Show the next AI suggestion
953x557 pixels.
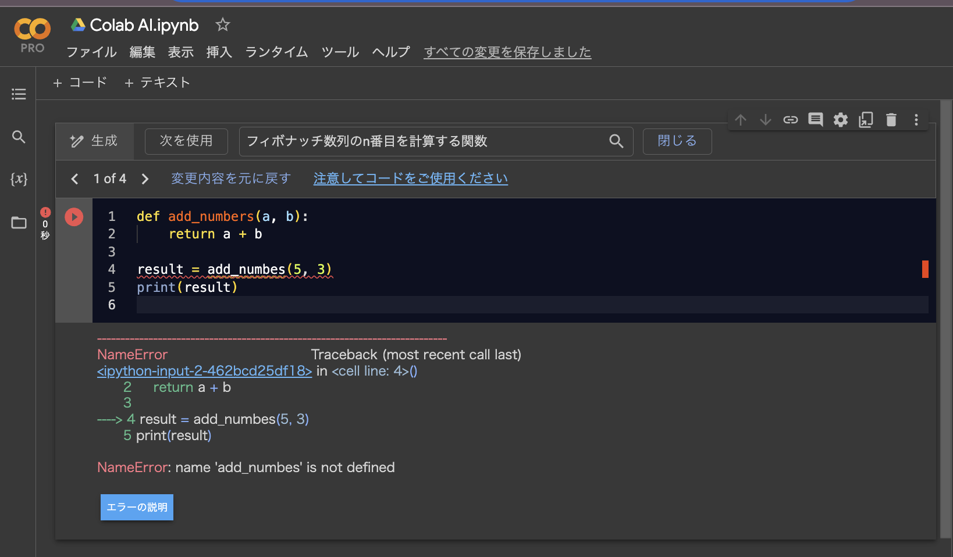(145, 178)
